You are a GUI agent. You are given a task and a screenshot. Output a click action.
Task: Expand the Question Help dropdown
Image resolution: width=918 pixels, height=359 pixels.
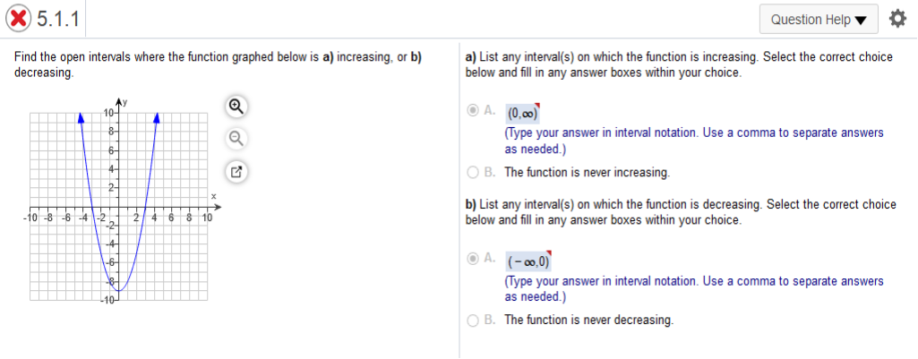tap(819, 20)
